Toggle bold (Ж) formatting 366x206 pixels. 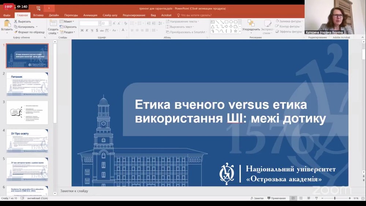tap(82, 30)
